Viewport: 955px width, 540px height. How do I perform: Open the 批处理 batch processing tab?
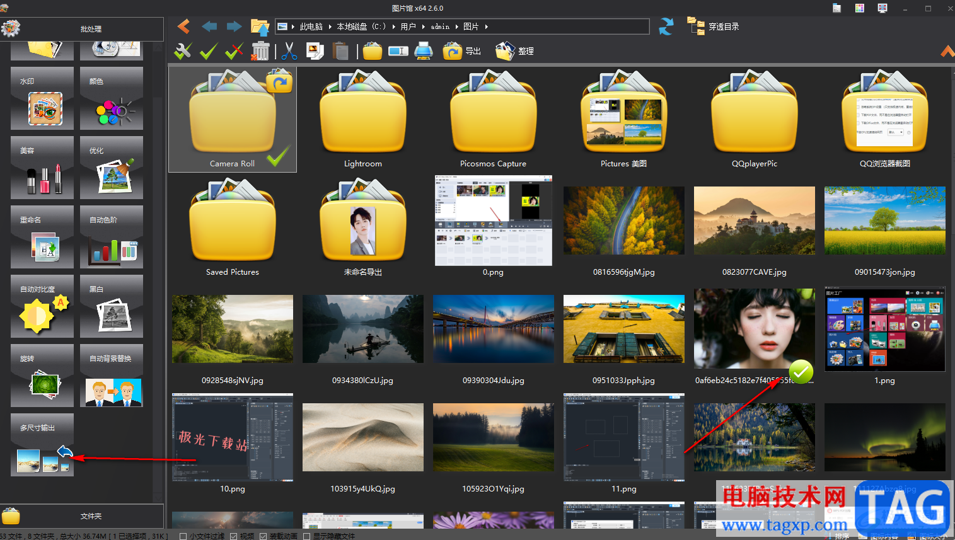82,29
